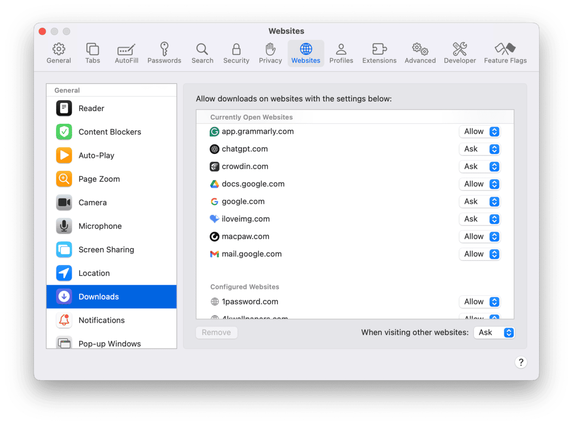The height and width of the screenshot is (425, 573).
Task: Click the help question mark button
Action: click(521, 362)
